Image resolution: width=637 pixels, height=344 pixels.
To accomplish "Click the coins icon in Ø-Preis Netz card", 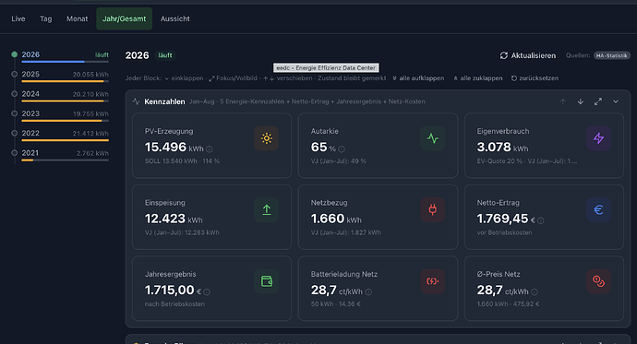I will point(598,281).
